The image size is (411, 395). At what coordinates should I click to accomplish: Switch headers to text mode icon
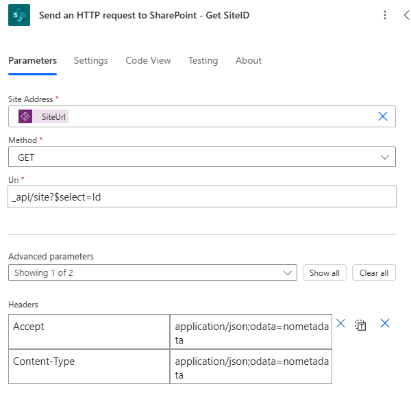click(x=360, y=325)
